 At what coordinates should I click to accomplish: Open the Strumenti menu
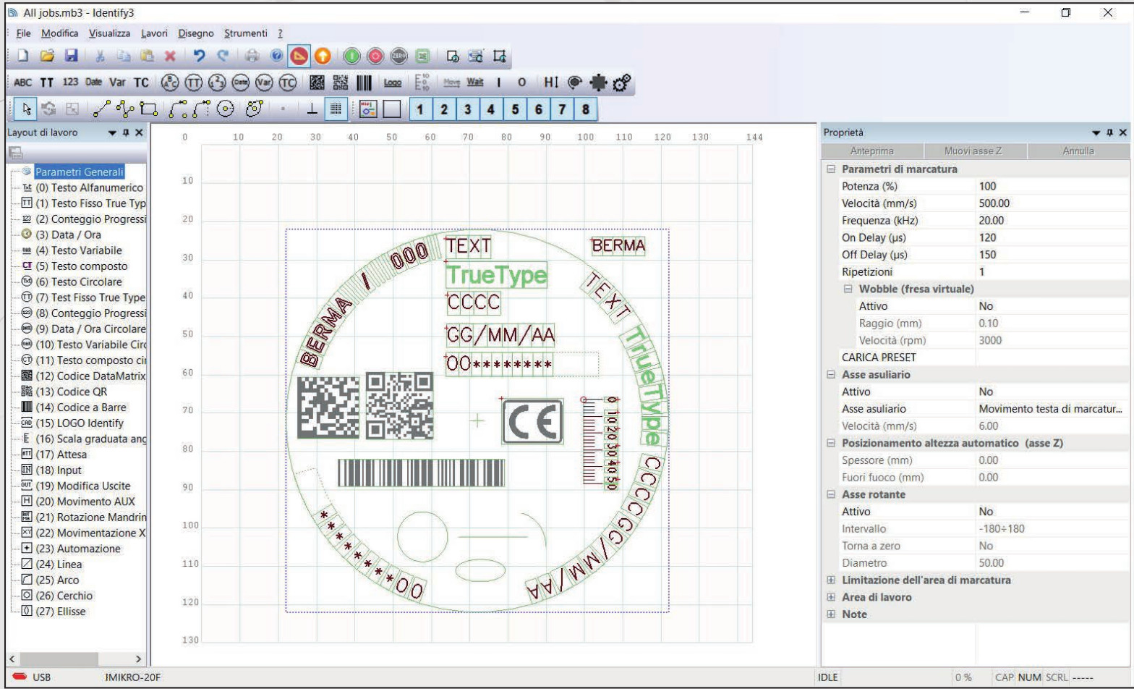click(246, 33)
